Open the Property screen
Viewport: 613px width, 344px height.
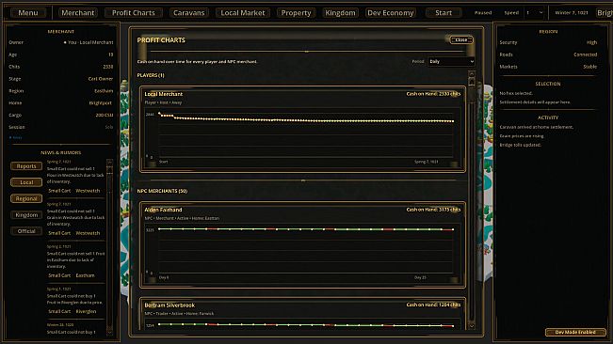(296, 13)
